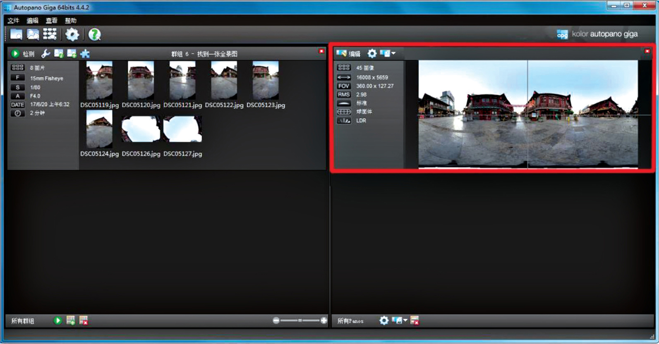Click the histogram icon beside LDR
This screenshot has height=344, width=659.
(x=344, y=121)
